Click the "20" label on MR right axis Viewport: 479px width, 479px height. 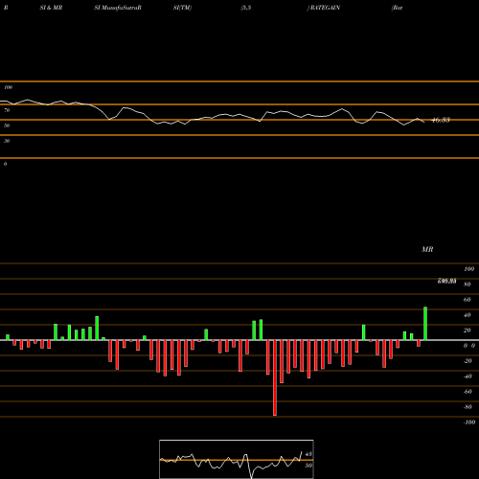[x=468, y=331]
